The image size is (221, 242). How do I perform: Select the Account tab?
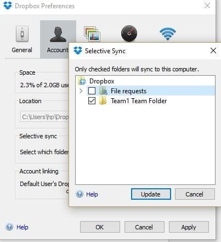coord(58,39)
